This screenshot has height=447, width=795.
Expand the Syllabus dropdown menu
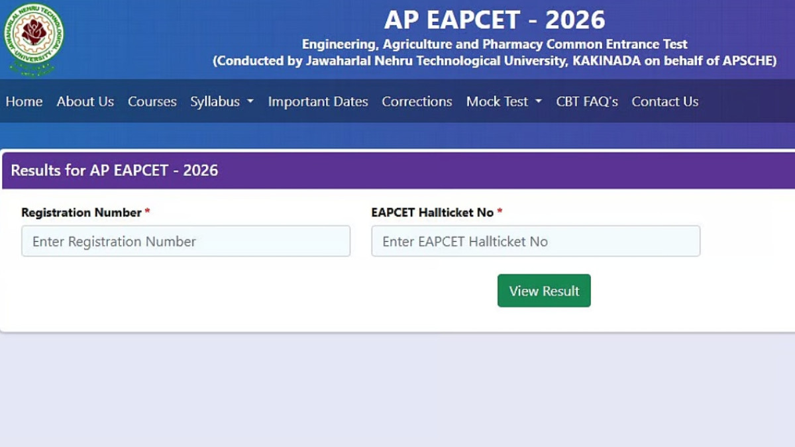coord(222,101)
